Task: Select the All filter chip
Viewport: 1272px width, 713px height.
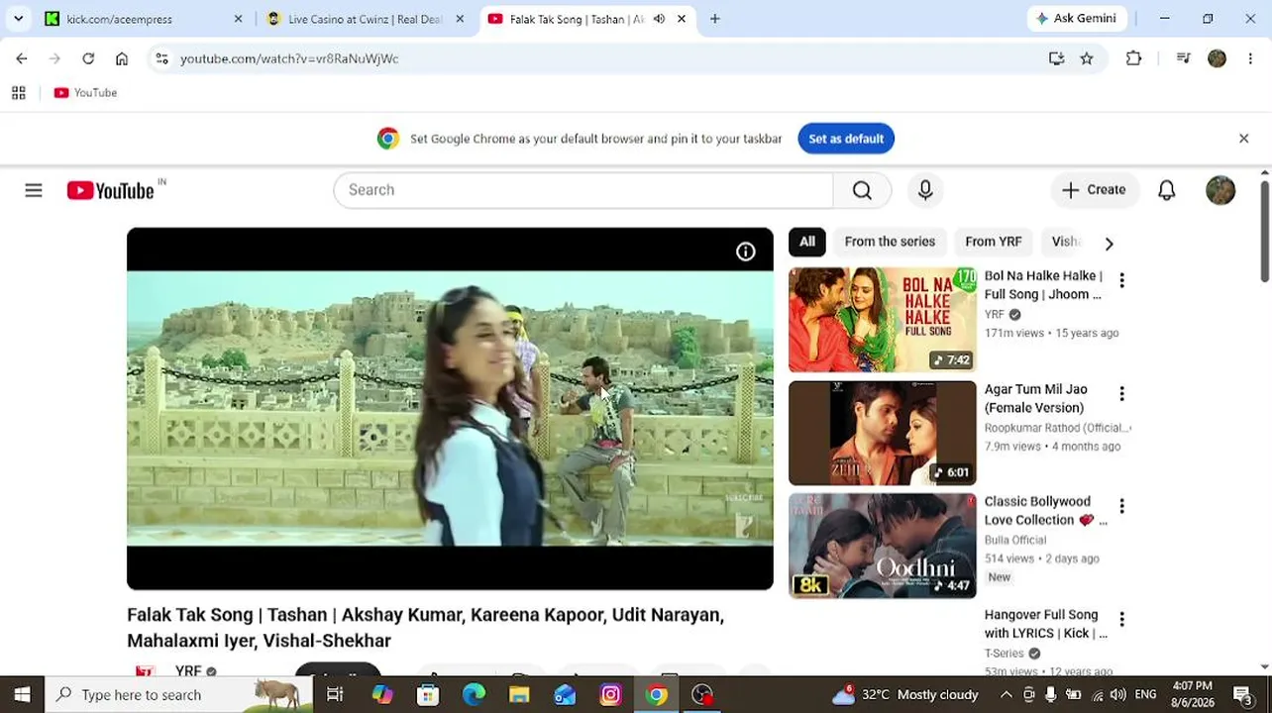Action: 807,242
